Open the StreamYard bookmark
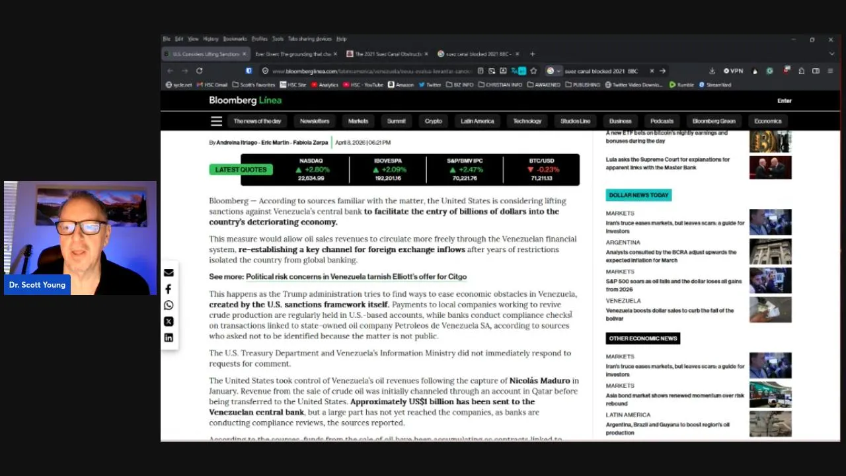Viewport: 846px width, 476px height. point(715,85)
